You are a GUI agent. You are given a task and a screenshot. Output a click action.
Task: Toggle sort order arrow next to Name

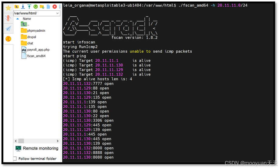tap(17, 19)
